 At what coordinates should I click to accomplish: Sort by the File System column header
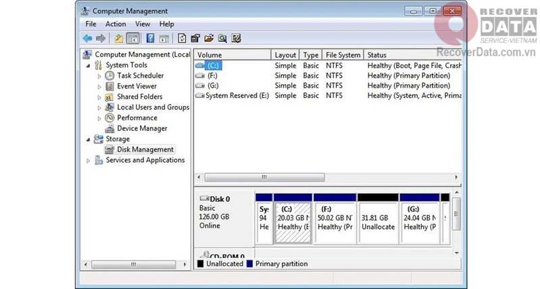[343, 55]
